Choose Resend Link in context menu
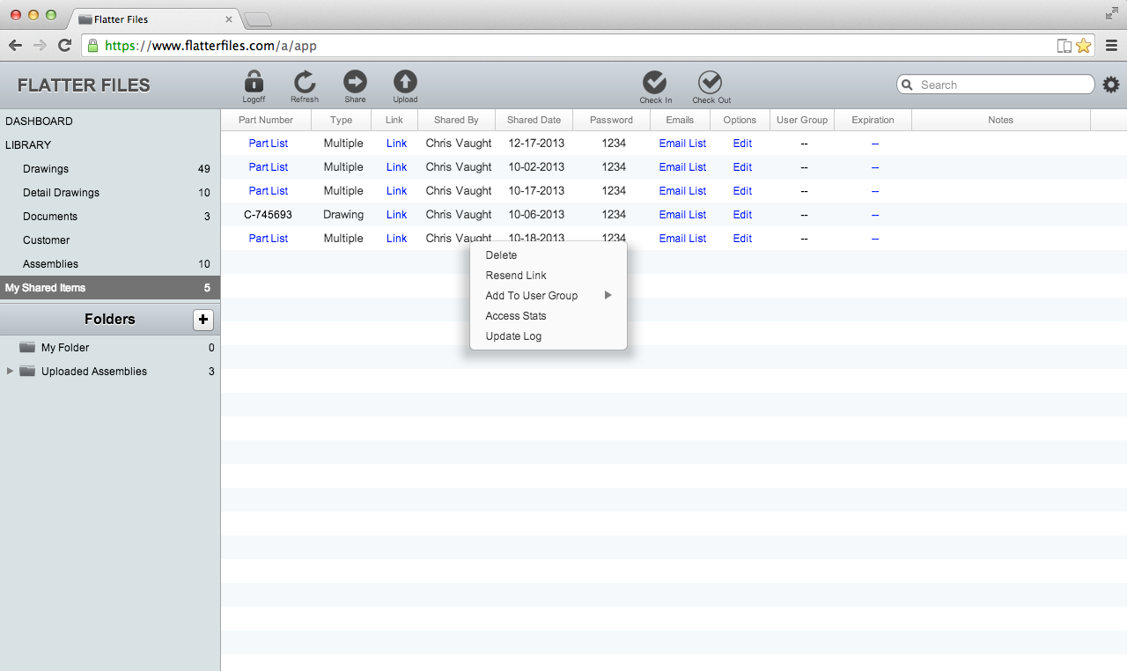The image size is (1127, 671). click(x=549, y=276)
